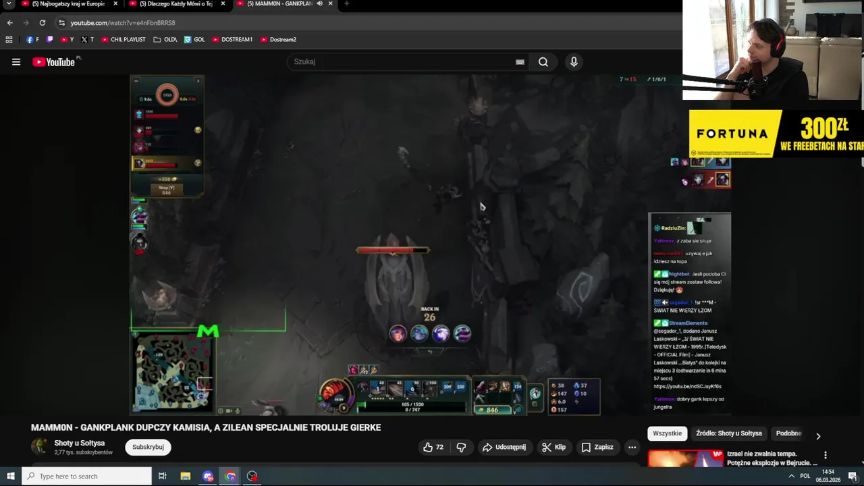Open the on-screen keyboard icon in search
The image size is (864, 486).
(520, 62)
